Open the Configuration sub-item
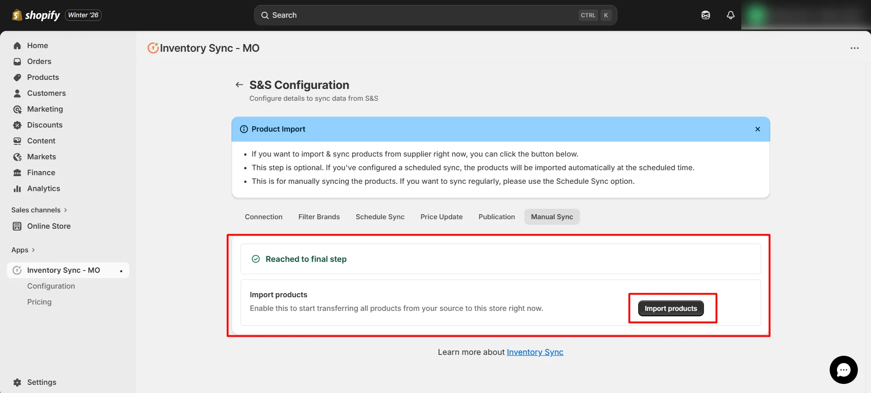This screenshot has height=393, width=871. (51, 286)
